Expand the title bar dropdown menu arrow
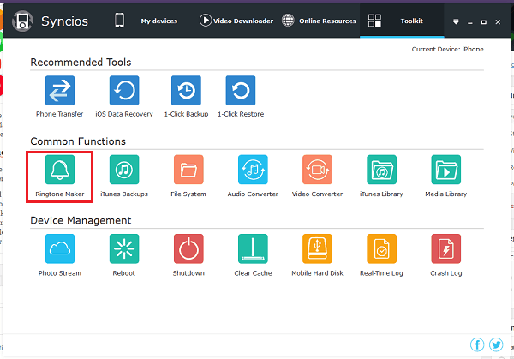Screen dimensions: 514x359 tap(457, 21)
